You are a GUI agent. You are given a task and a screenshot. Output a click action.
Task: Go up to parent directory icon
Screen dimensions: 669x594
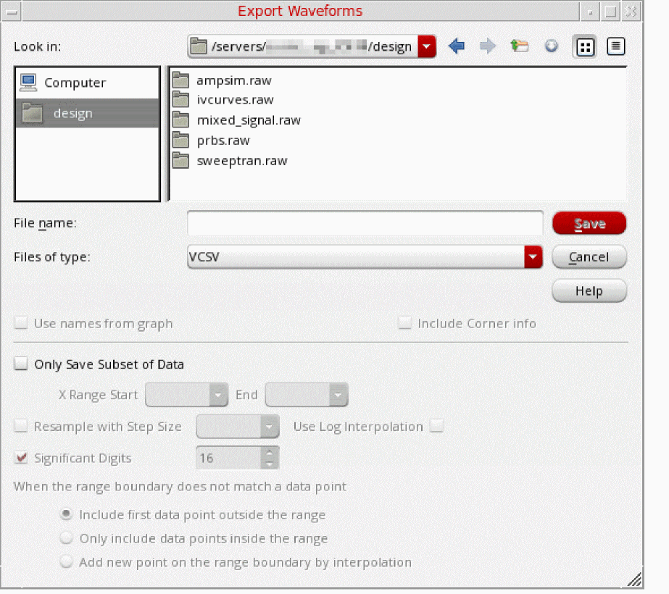point(519,46)
